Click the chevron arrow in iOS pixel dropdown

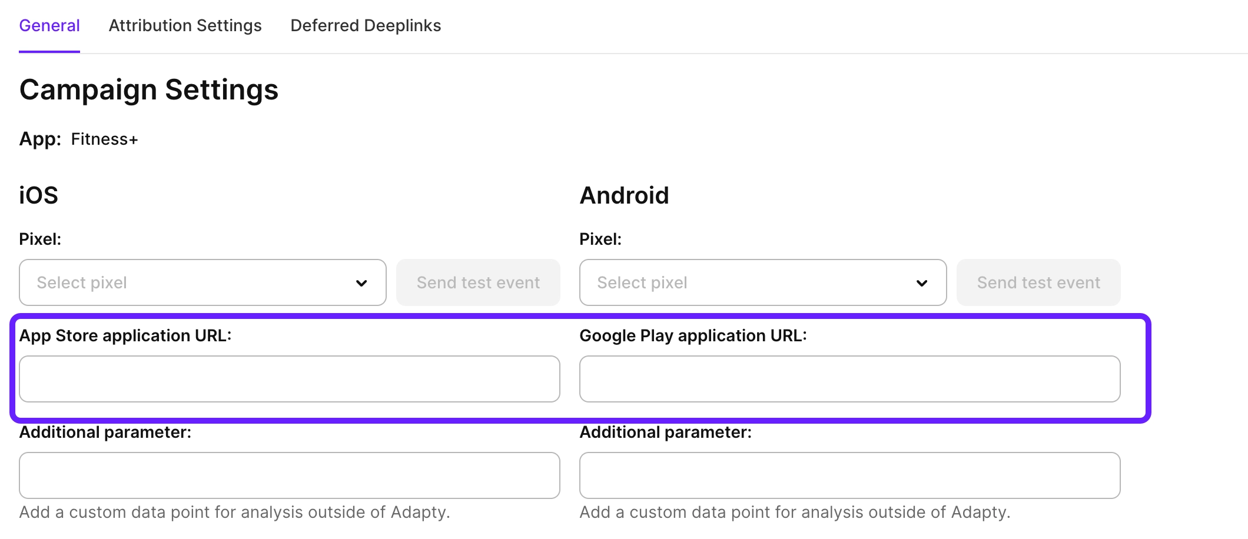tap(361, 283)
